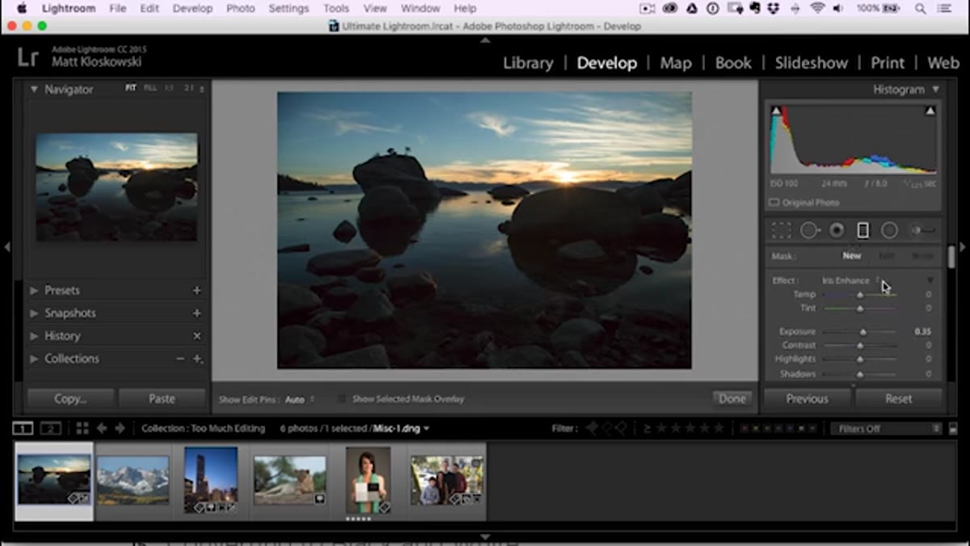Select the Crop Overlay tool

(x=781, y=230)
